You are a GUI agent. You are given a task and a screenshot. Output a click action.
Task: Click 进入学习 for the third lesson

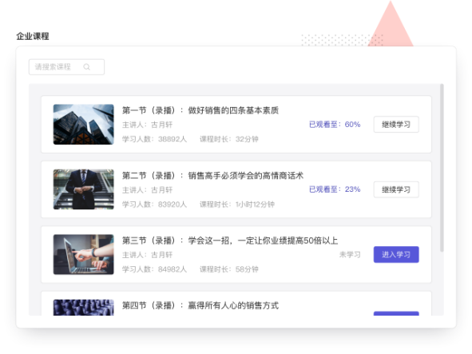[396, 255]
